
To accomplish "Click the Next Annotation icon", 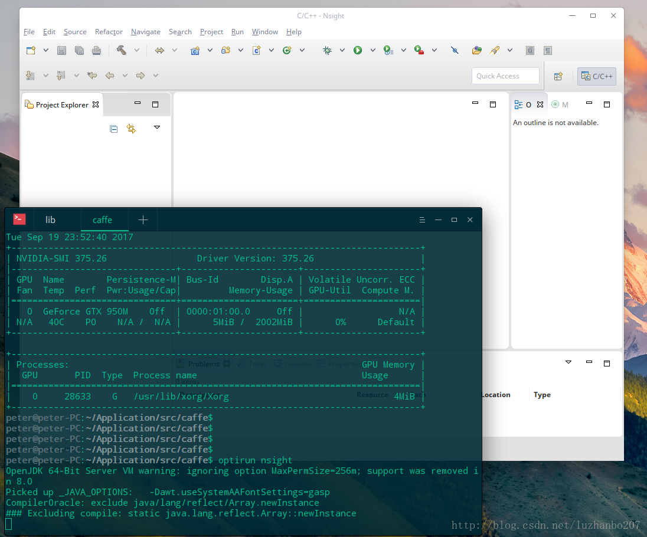I will pos(30,76).
